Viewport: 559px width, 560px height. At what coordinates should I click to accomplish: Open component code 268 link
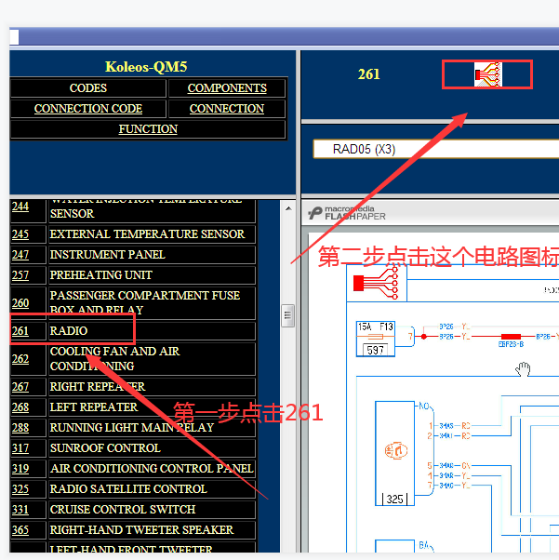pos(20,407)
